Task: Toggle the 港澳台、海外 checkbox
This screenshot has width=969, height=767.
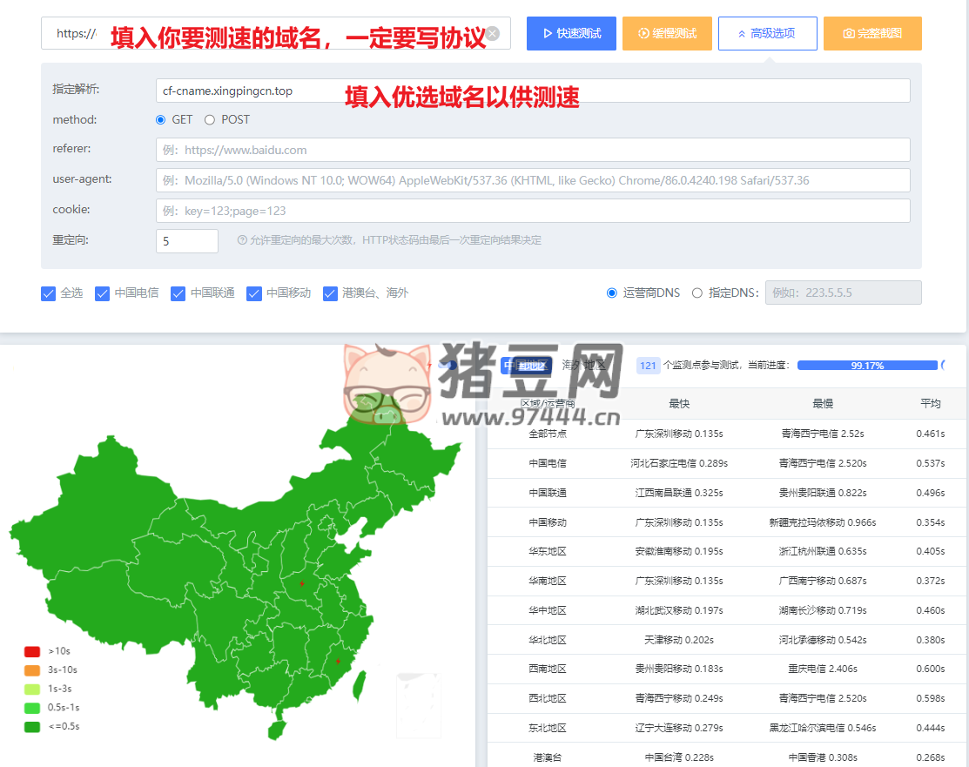Action: 330,293
